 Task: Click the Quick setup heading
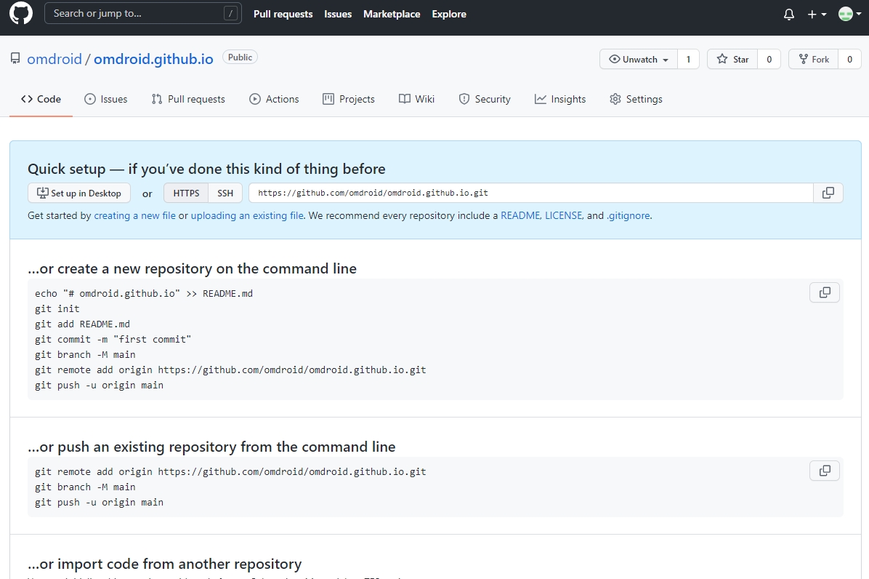pos(207,169)
